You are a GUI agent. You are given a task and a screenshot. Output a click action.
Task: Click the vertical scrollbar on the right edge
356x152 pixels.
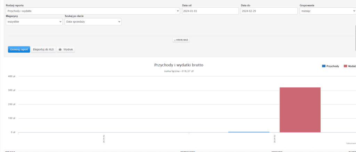tap(355, 38)
